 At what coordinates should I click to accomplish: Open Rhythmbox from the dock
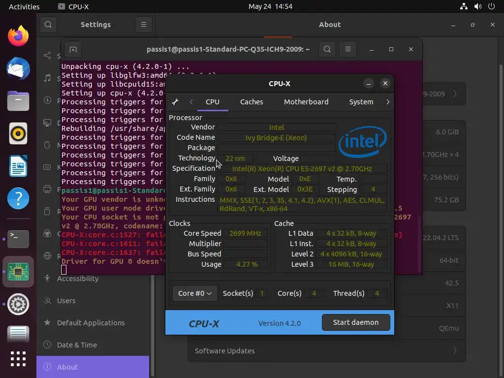pos(18,133)
